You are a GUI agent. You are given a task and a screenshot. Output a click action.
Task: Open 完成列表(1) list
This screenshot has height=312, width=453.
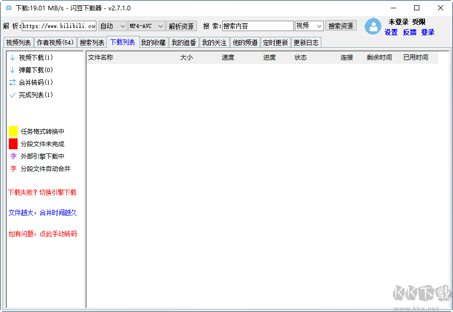tap(36, 95)
